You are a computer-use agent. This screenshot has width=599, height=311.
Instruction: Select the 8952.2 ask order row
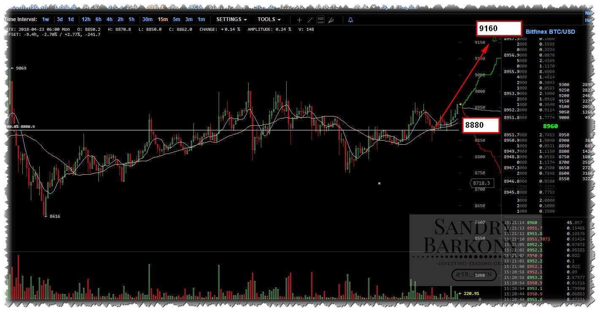pyautogui.click(x=529, y=110)
